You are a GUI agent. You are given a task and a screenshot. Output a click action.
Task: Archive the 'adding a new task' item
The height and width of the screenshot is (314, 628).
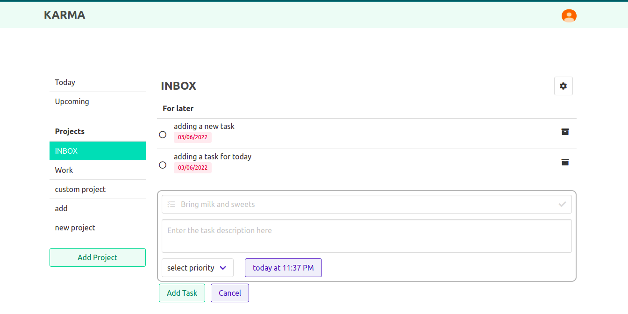coord(565,132)
